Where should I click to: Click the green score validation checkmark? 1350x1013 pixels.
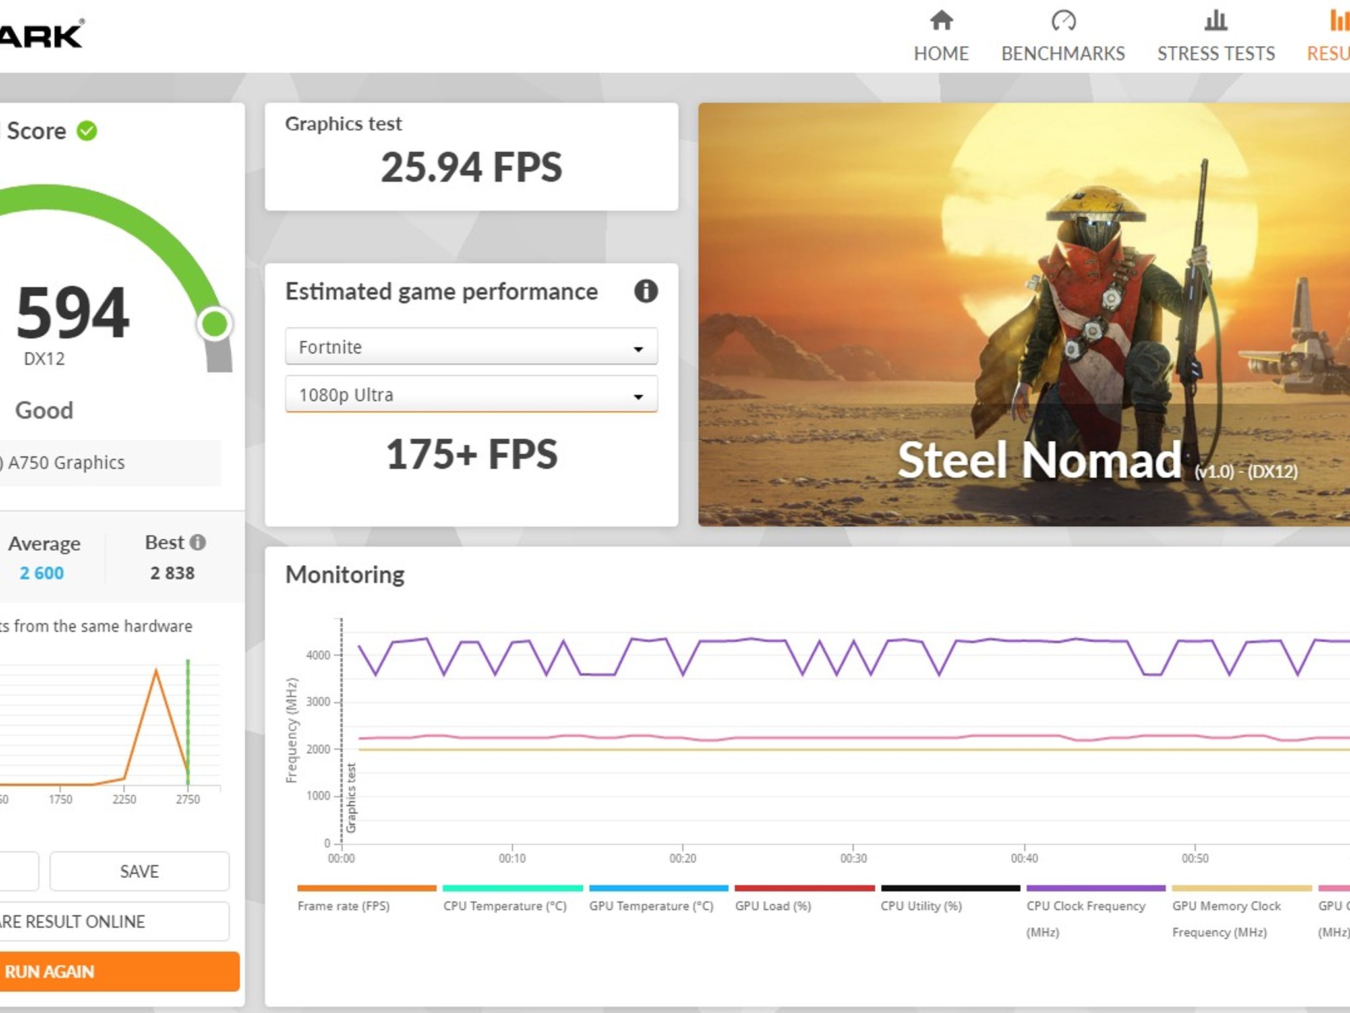pyautogui.click(x=87, y=131)
